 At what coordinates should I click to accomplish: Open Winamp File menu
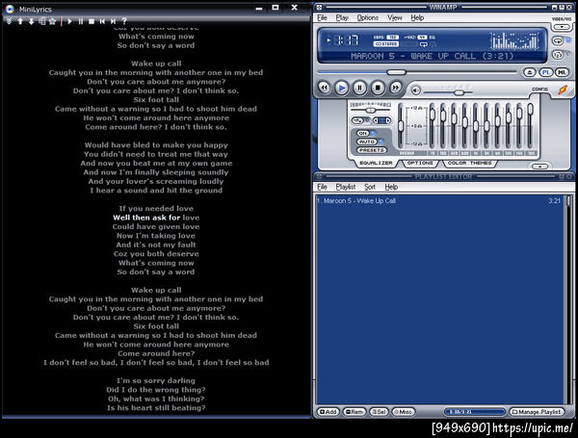point(322,17)
